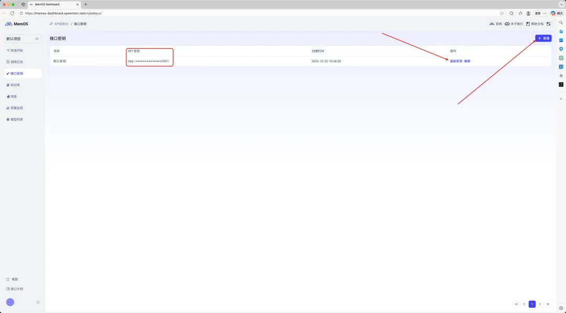Reload the page with the refresh button
Viewport: 566px width, 313px height.
click(12, 13)
